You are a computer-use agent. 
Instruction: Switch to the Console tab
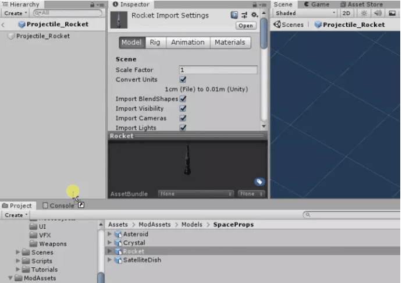coord(58,206)
